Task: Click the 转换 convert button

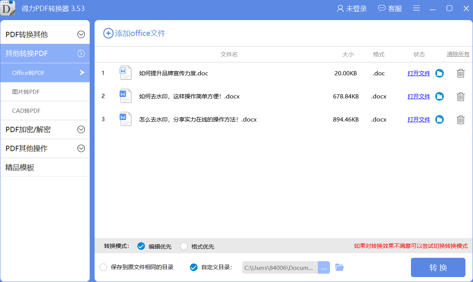Action: (x=438, y=268)
